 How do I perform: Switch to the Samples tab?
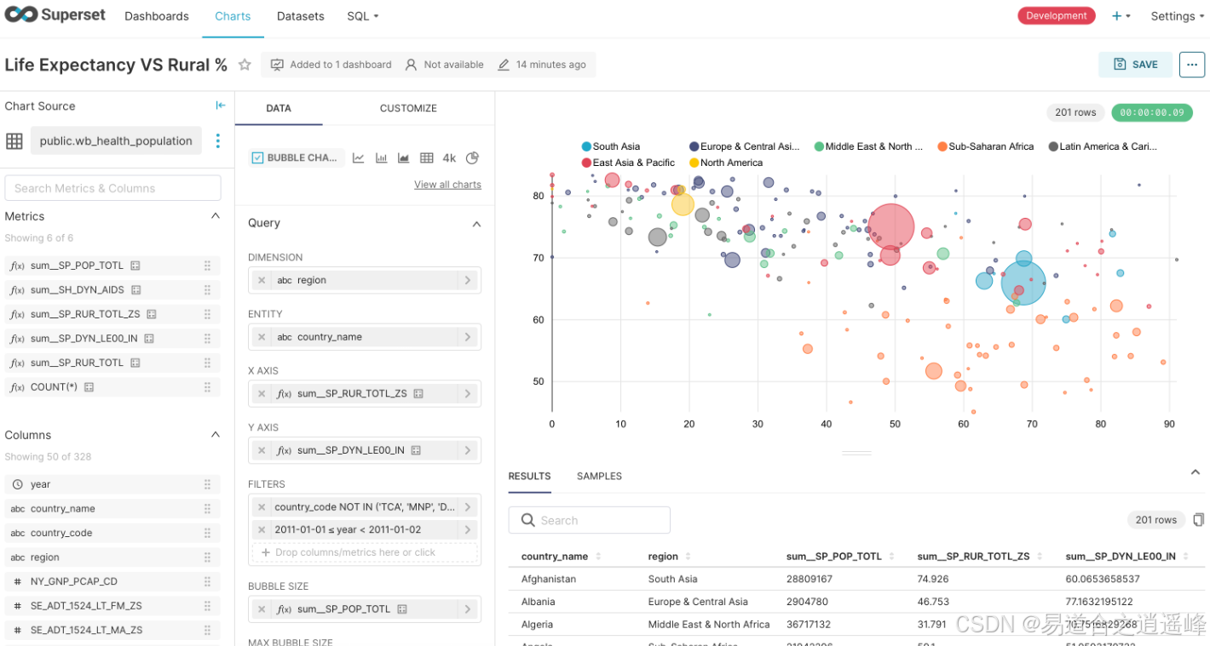coord(599,476)
